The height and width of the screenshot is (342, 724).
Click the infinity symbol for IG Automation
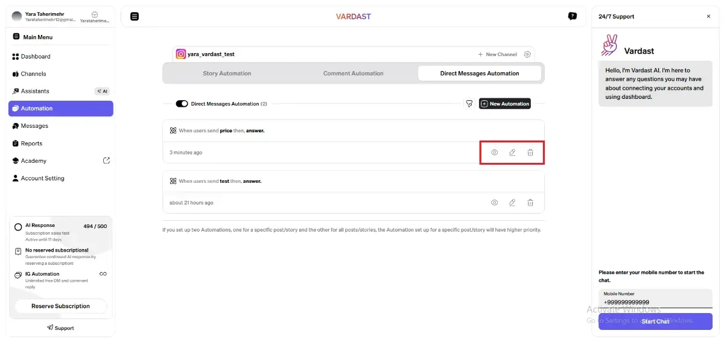point(103,274)
